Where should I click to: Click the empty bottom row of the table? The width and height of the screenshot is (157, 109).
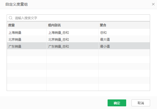tap(78, 87)
